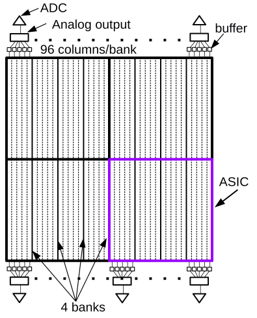Click the "buffer" text label
Image resolution: width=257 pixels, height=318 pixels.
coord(231,29)
